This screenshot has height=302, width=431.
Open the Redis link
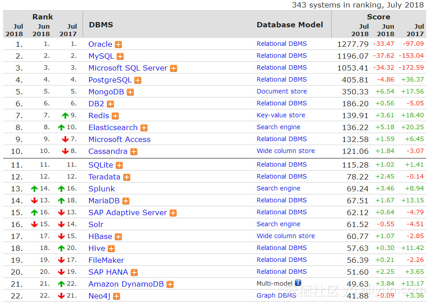[x=98, y=116]
